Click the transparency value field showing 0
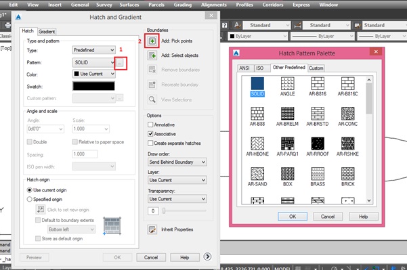This screenshot has width=407, height=270. coord(153,211)
